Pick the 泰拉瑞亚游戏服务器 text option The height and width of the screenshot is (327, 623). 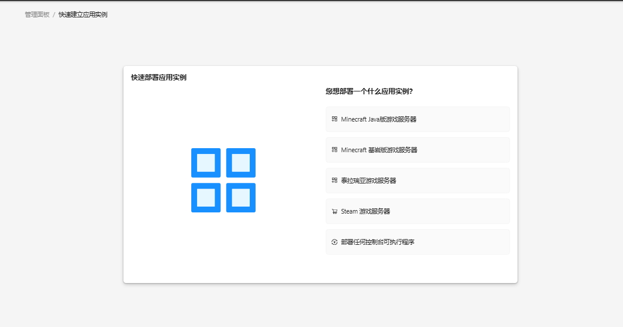click(x=369, y=181)
